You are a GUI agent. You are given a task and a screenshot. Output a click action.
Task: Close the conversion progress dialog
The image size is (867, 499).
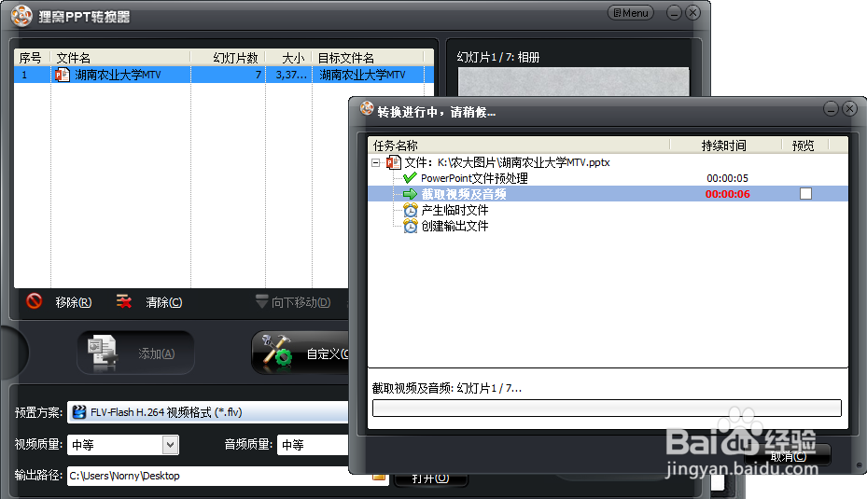849,109
